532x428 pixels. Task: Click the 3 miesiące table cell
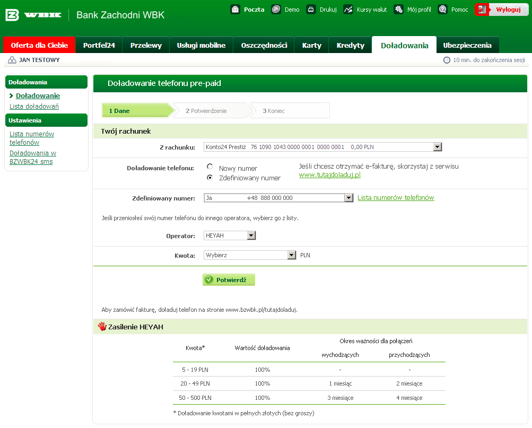point(341,398)
